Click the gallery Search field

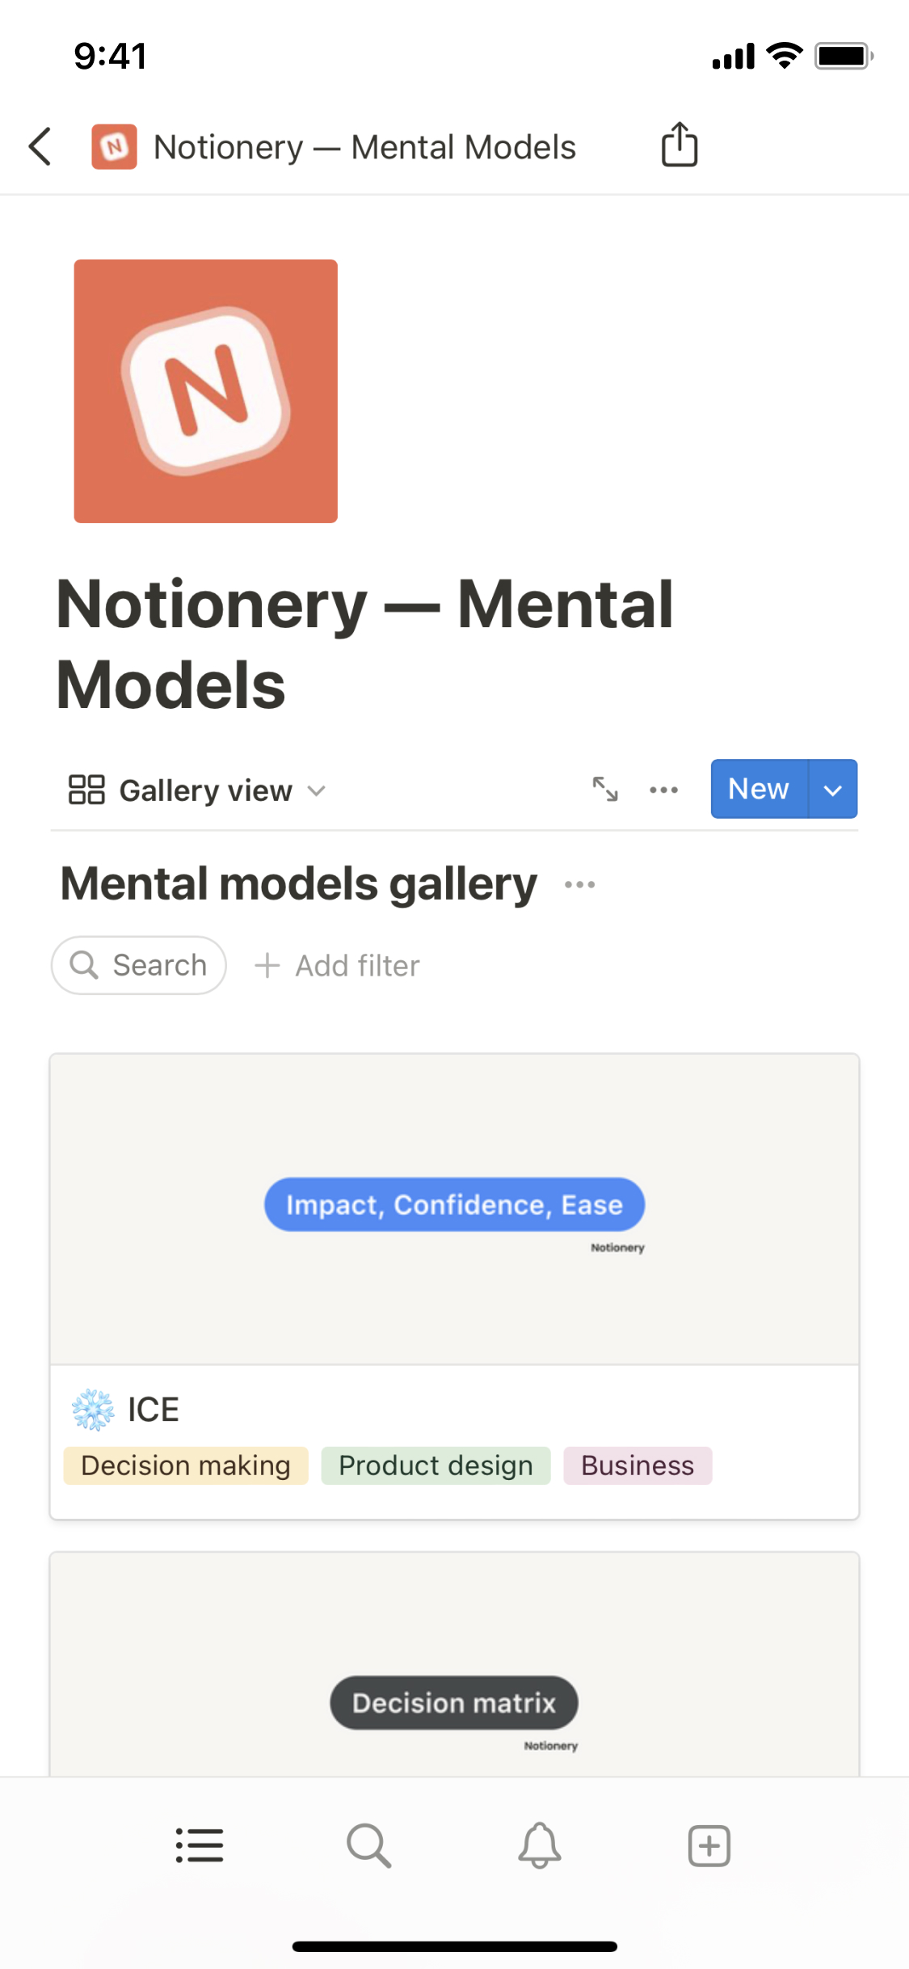(139, 965)
